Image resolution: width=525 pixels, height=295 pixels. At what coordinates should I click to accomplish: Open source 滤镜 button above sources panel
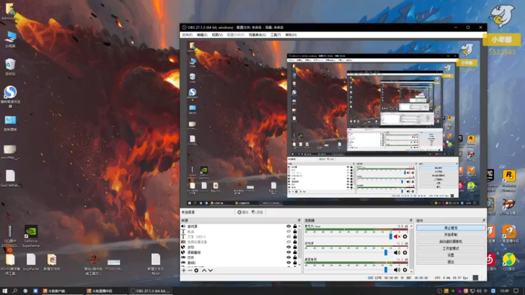click(x=257, y=212)
